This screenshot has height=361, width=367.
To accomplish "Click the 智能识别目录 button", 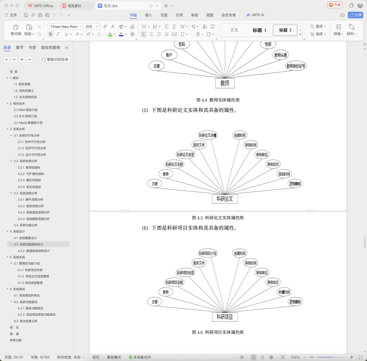I will click(x=55, y=60).
